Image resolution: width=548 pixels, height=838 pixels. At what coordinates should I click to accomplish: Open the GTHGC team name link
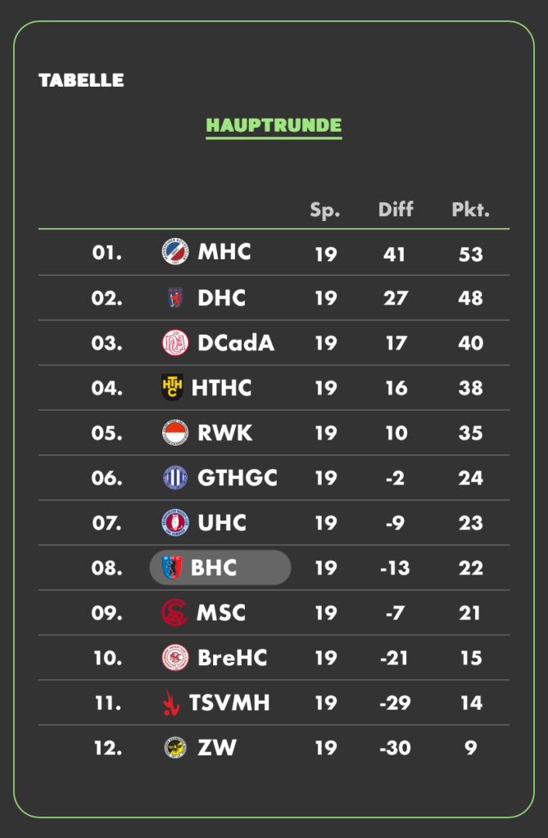point(237,478)
